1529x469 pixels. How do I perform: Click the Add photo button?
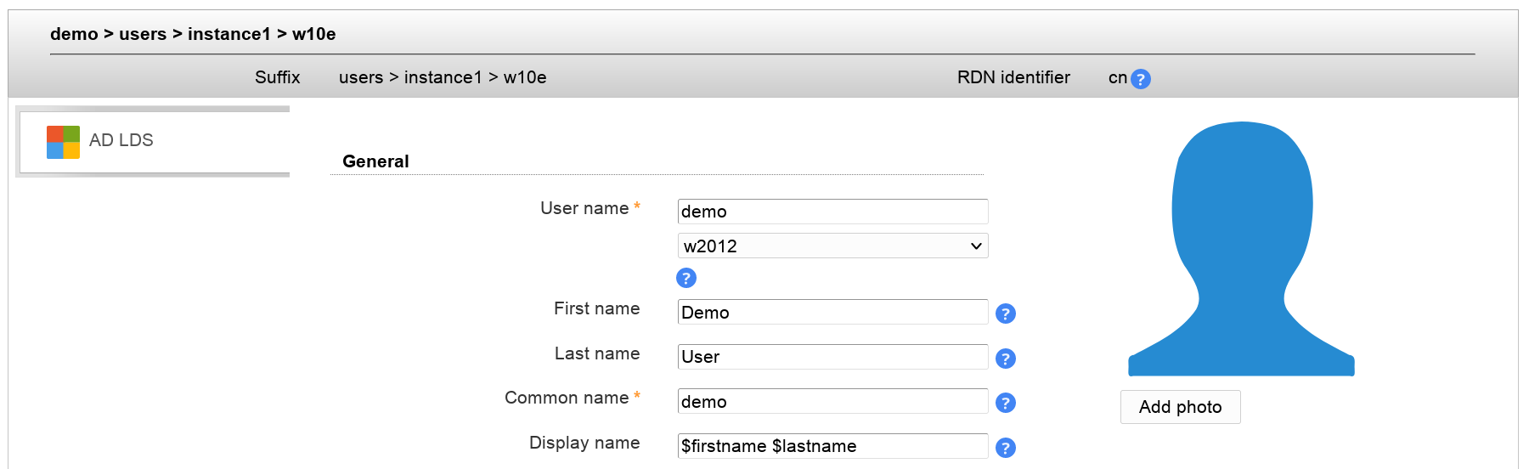(x=1180, y=407)
